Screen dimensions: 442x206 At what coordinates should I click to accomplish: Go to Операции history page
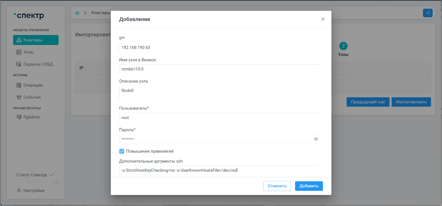pyautogui.click(x=33, y=85)
